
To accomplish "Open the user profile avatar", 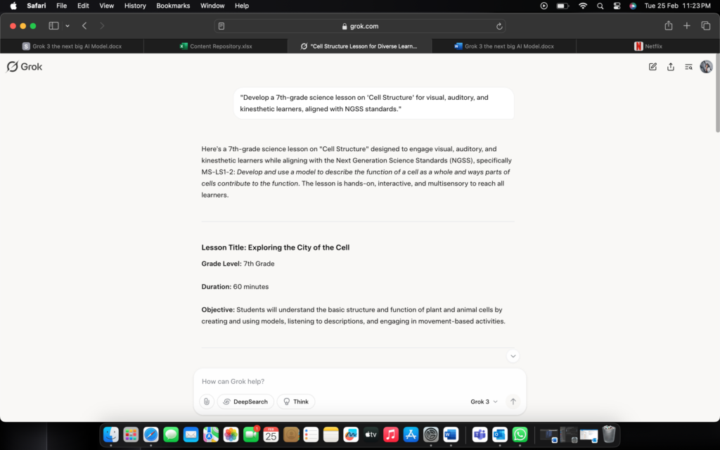I will (706, 67).
